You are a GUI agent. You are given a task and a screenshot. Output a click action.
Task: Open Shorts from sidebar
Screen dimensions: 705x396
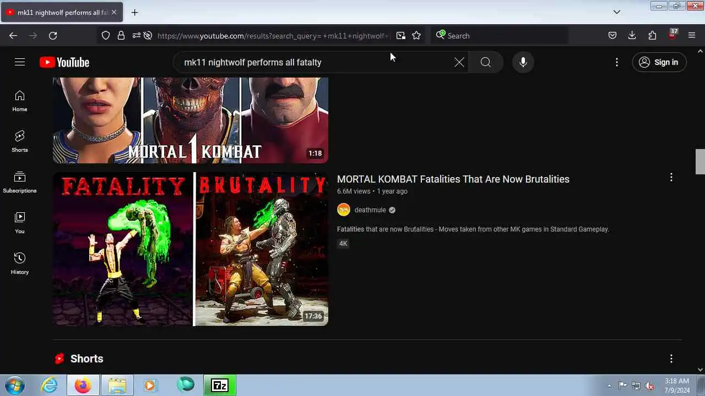point(20,142)
